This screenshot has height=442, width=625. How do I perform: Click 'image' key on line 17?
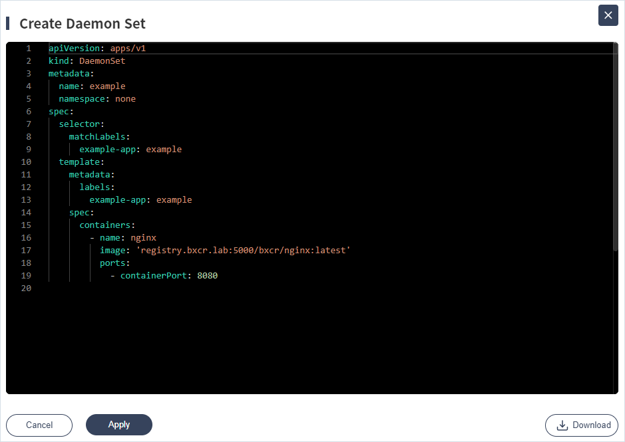[x=112, y=250]
